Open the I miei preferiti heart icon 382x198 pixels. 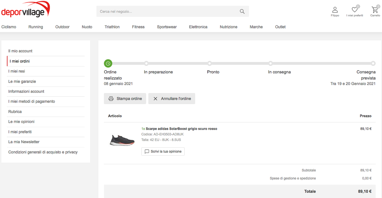pyautogui.click(x=355, y=10)
